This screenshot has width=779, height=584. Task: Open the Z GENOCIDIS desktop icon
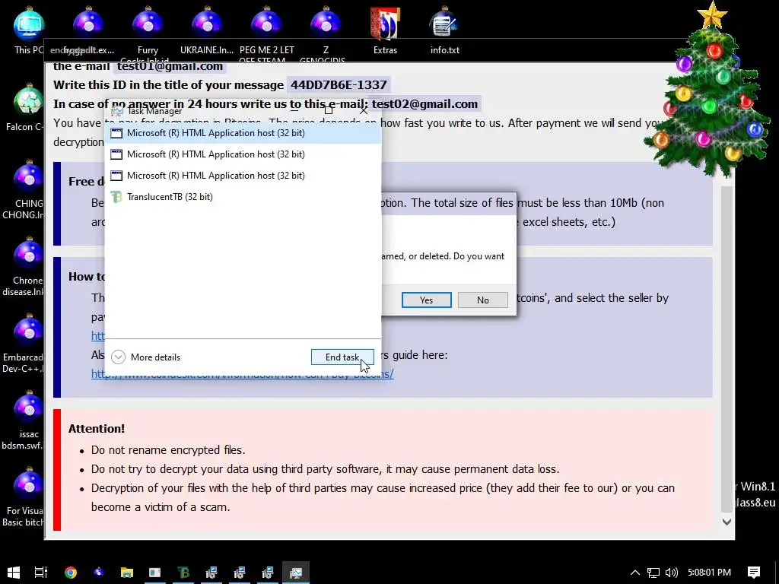pyautogui.click(x=326, y=30)
